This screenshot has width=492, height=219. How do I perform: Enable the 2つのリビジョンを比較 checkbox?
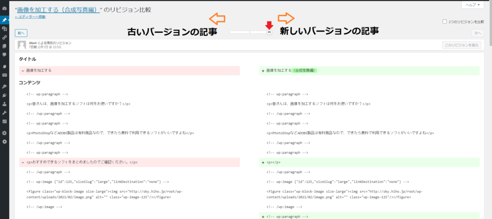click(444, 22)
